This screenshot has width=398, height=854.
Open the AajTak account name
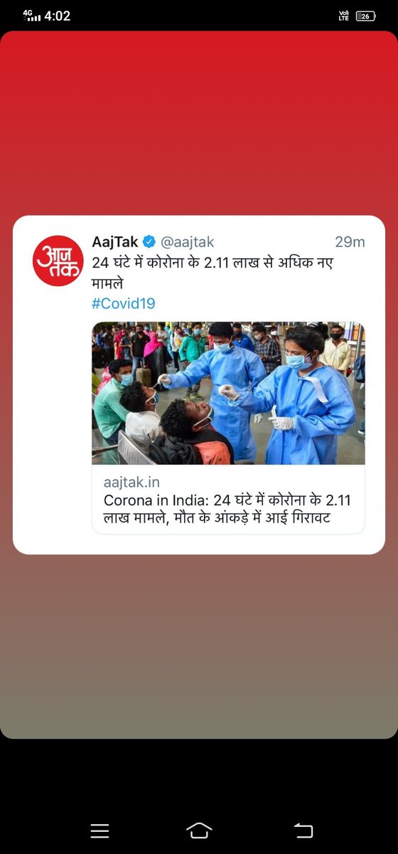pos(115,242)
